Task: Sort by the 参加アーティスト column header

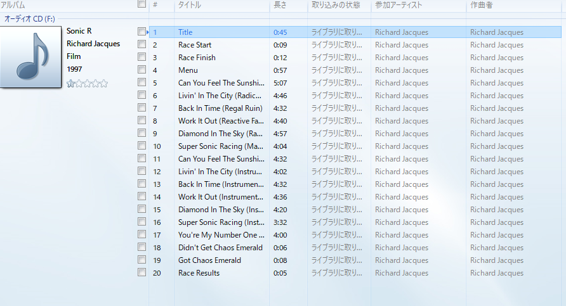Action: pyautogui.click(x=398, y=5)
